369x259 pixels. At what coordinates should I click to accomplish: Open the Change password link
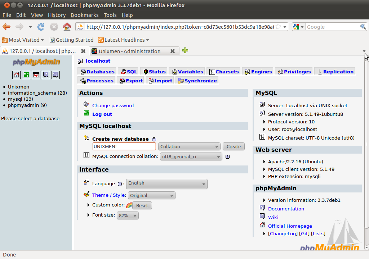(112, 105)
